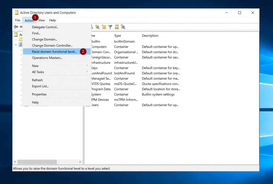Minimize the Active Directory window
Screen dimensions: 273x184
tap(227, 13)
